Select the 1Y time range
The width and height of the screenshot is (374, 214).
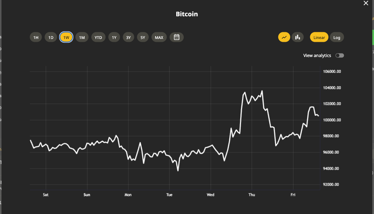114,37
